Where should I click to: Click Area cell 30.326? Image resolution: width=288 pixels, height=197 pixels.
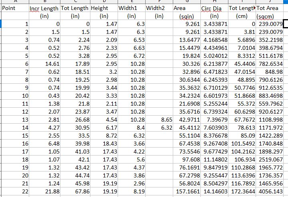point(187,64)
